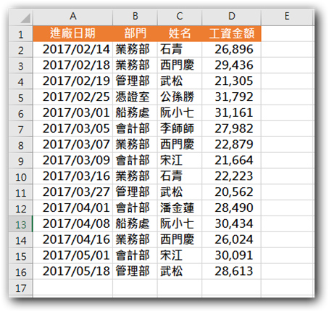Select salary cell 29,436

click(x=231, y=65)
